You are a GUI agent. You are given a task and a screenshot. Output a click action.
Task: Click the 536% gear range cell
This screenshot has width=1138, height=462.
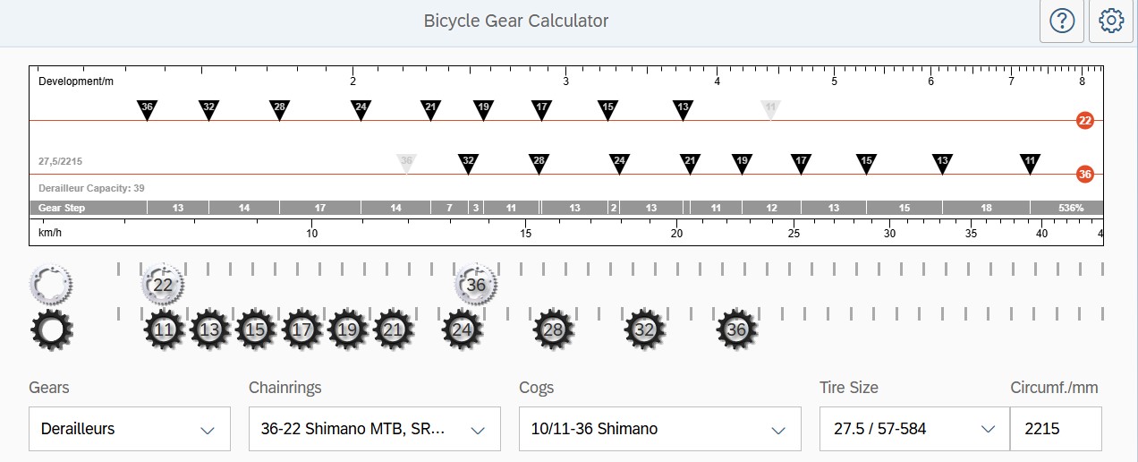[1070, 208]
